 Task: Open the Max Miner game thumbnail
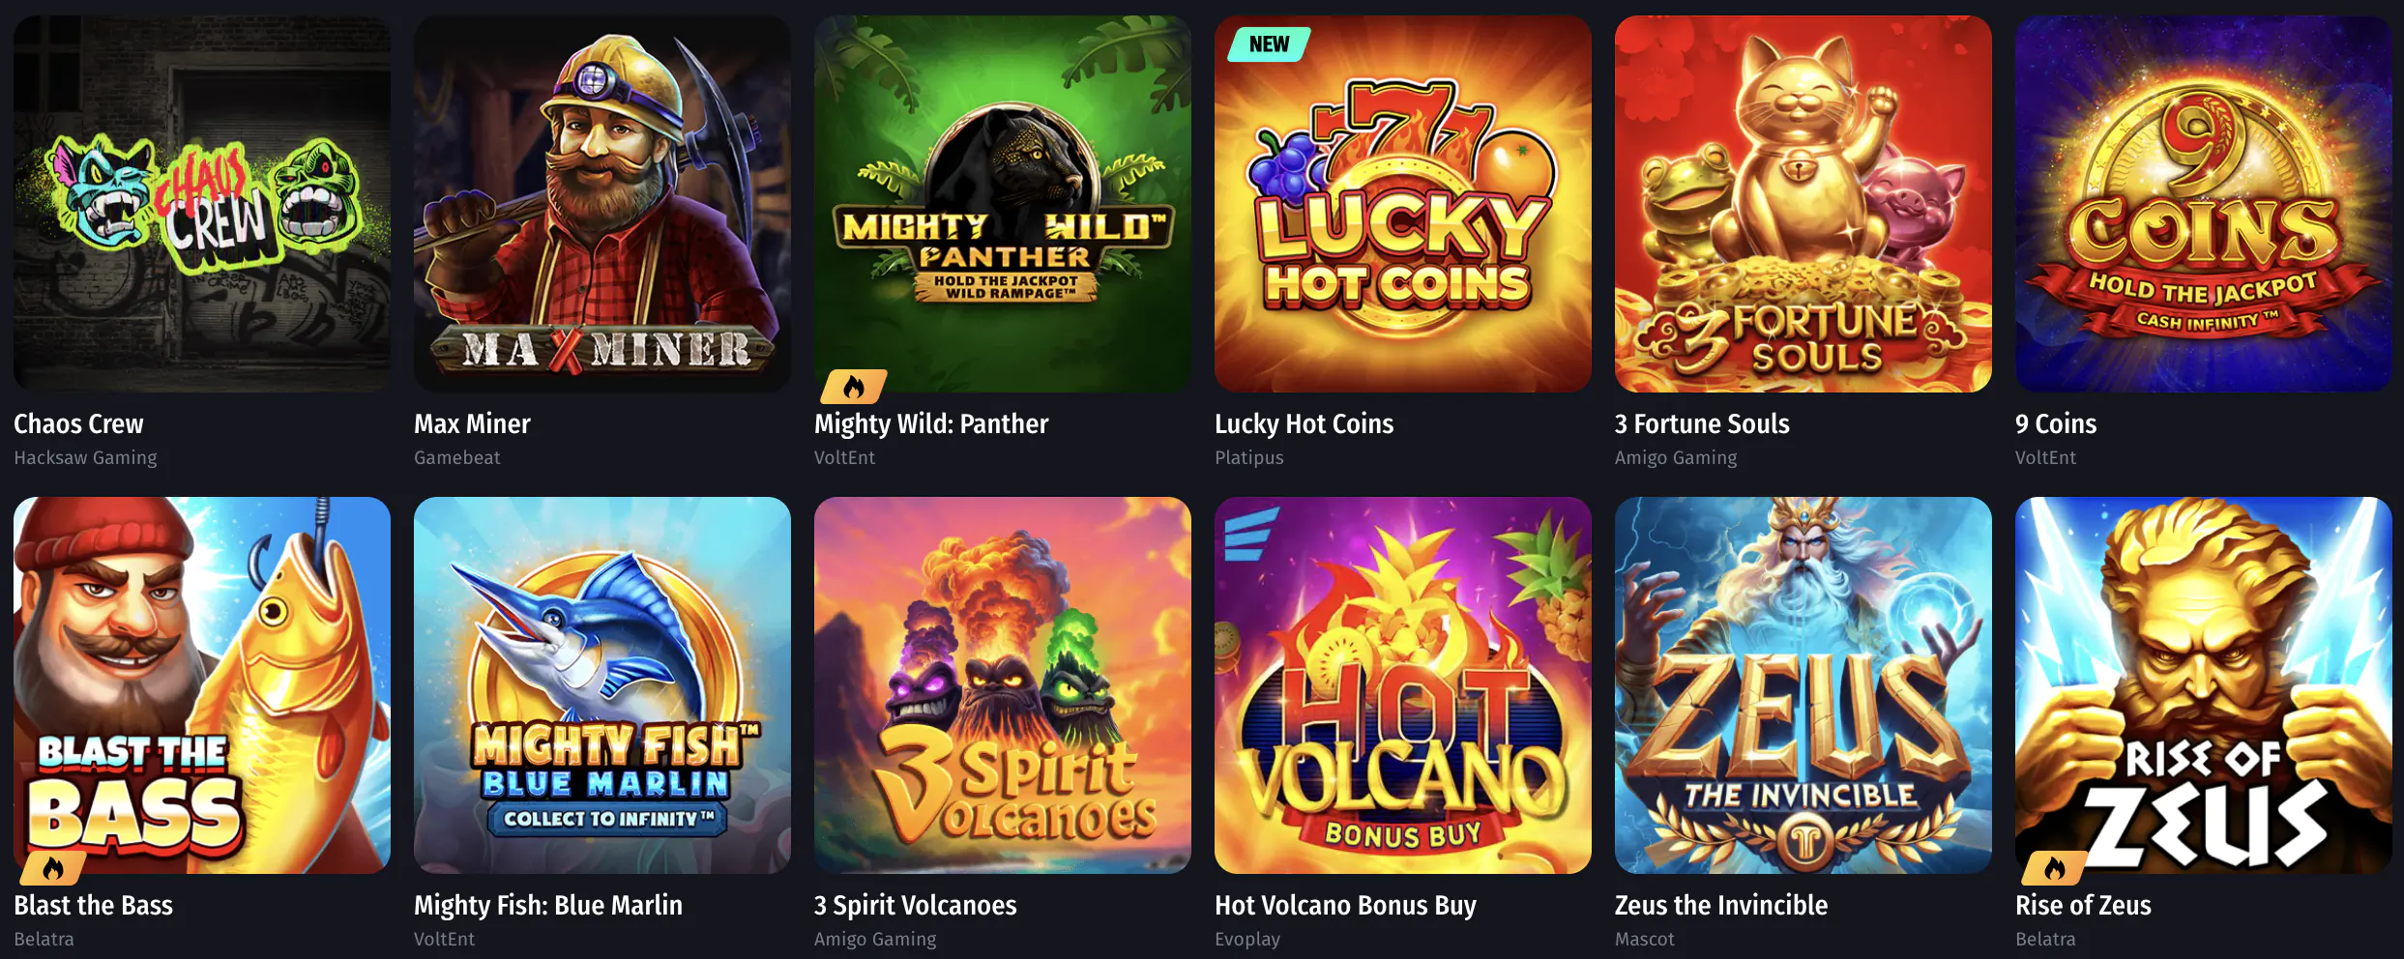pyautogui.click(x=602, y=204)
